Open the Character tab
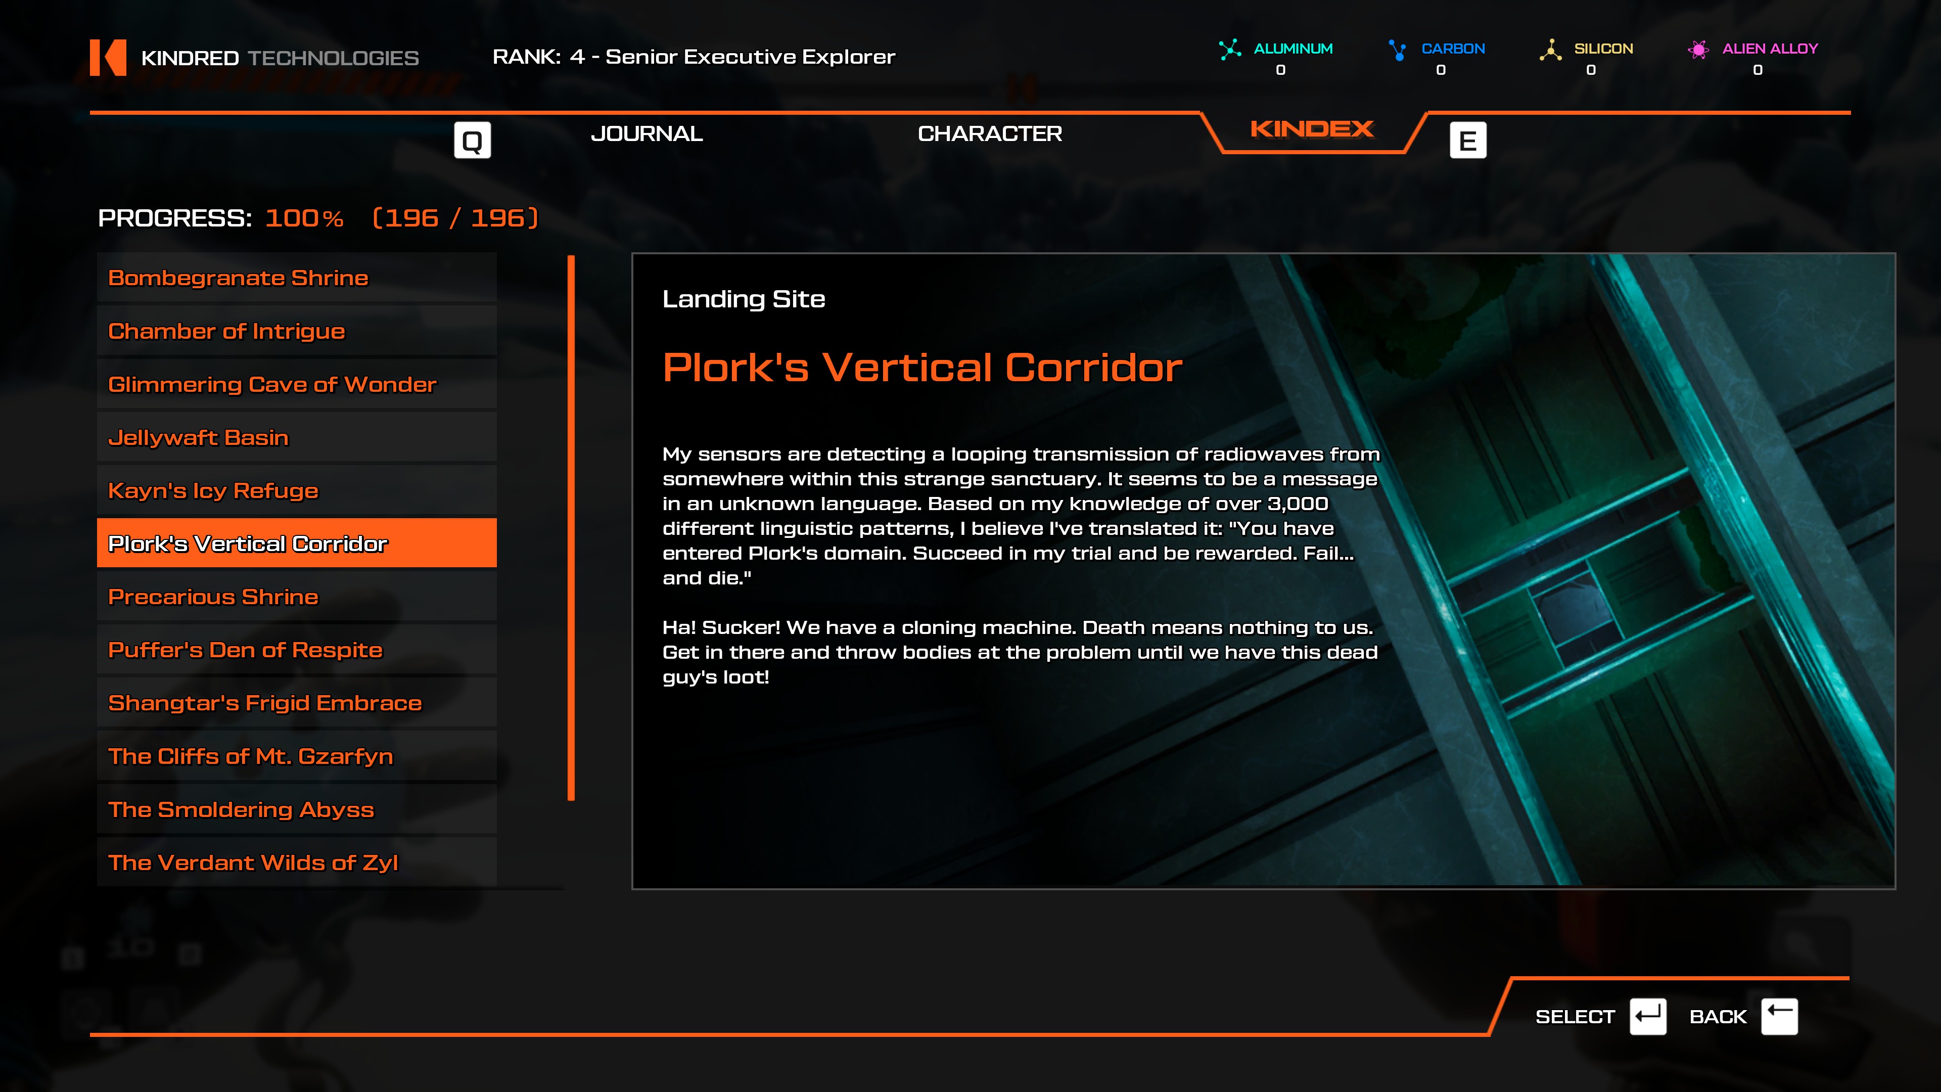Viewport: 1941px width, 1092px height. coord(989,134)
